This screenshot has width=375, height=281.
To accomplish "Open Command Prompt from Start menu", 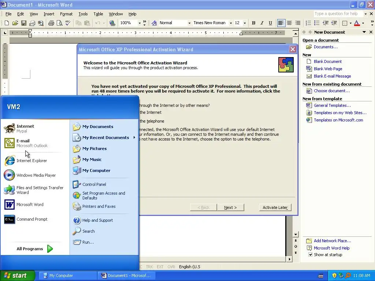I will point(35,219).
